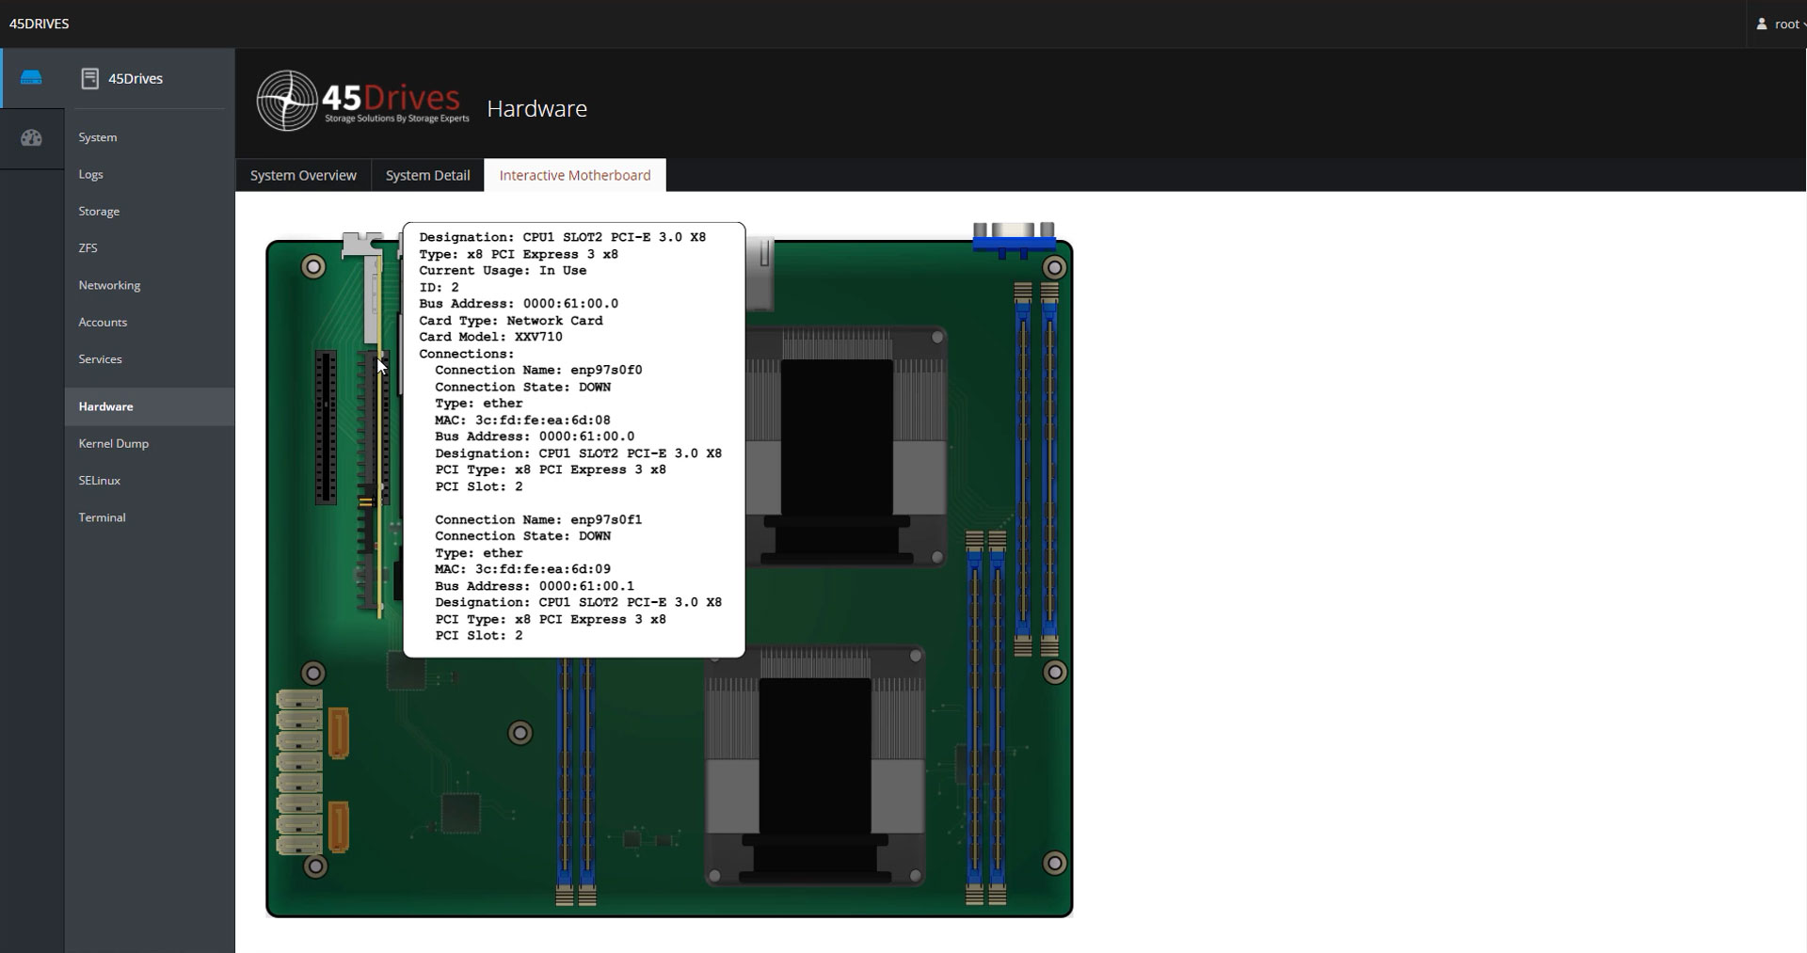Click the 45Drives logo image
This screenshot has height=953, width=1807.
(363, 101)
